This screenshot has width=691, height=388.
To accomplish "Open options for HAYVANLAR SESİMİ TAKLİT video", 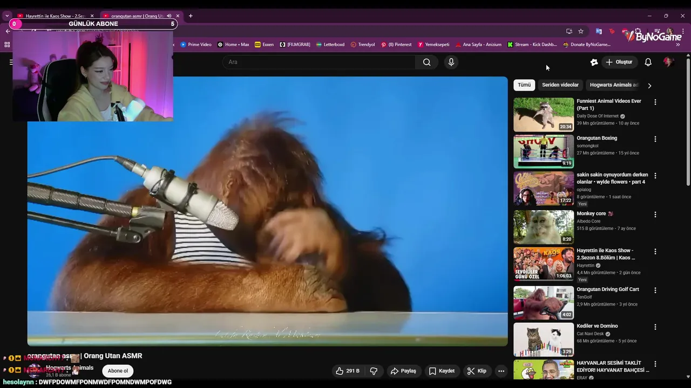I will point(655,364).
